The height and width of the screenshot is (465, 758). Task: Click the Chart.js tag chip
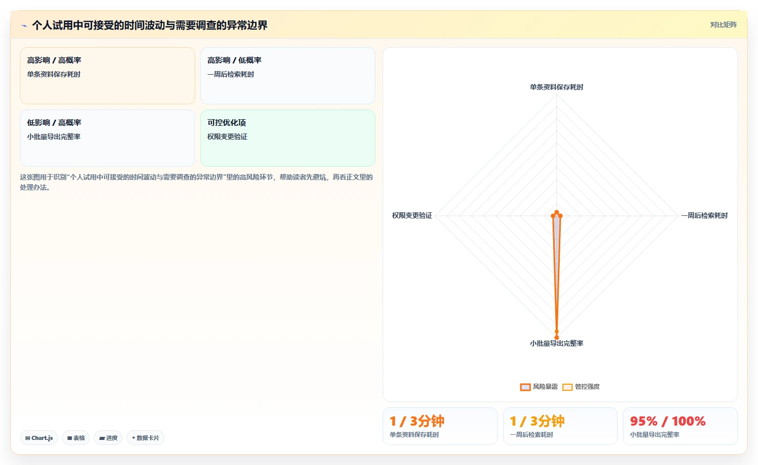(x=39, y=438)
